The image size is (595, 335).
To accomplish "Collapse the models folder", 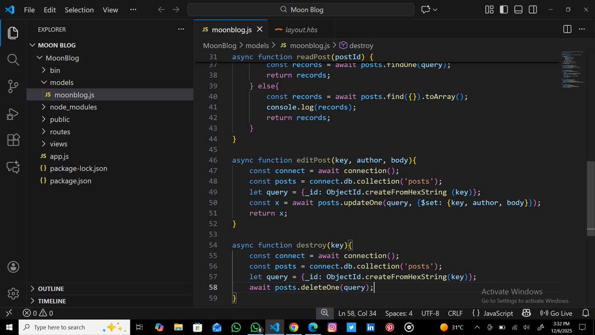I will pyautogui.click(x=110, y=82).
